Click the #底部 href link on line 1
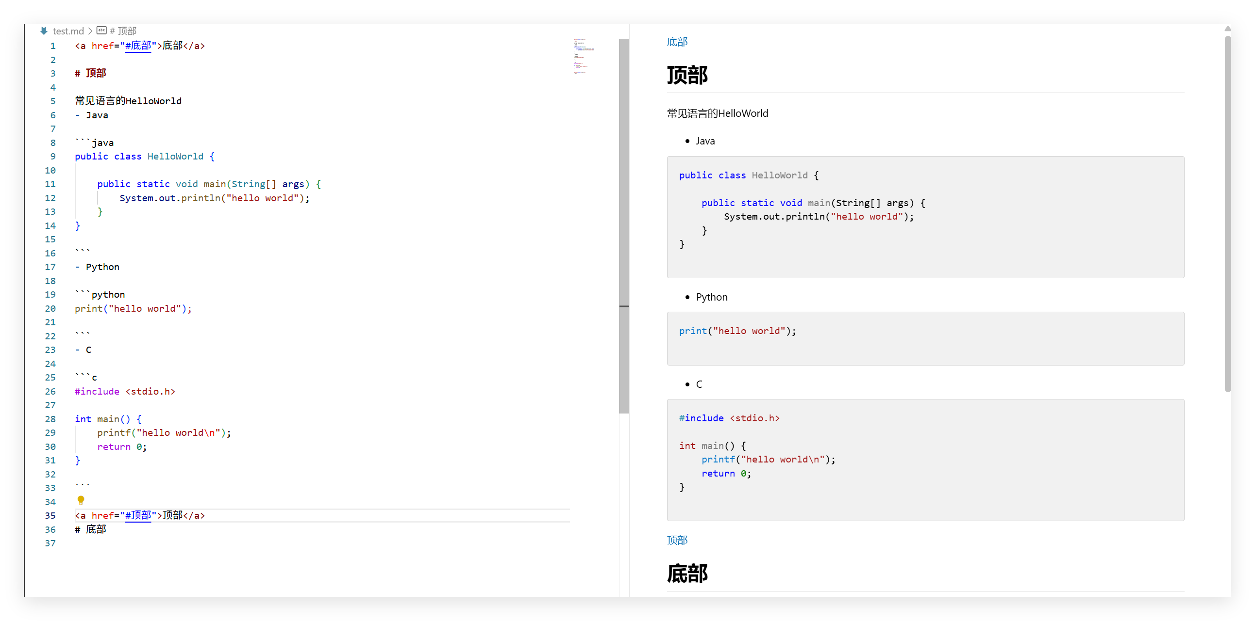Viewport: 1255px width, 621px height. (x=138, y=46)
